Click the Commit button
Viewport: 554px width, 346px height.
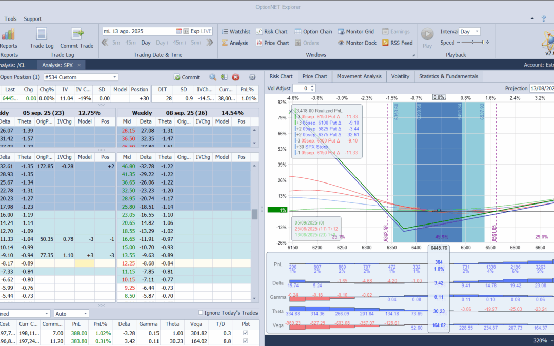pos(187,77)
